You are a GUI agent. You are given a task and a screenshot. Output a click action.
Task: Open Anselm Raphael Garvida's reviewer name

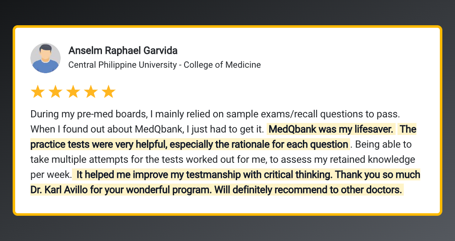(x=123, y=51)
